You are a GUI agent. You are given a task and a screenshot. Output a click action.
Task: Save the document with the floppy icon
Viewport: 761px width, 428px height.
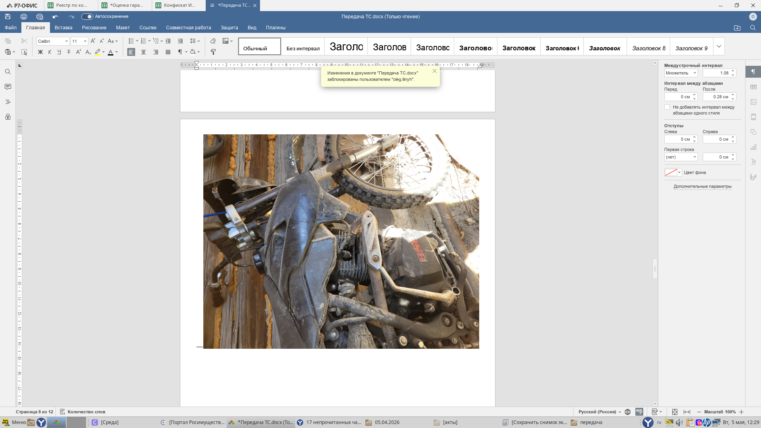coord(8,17)
